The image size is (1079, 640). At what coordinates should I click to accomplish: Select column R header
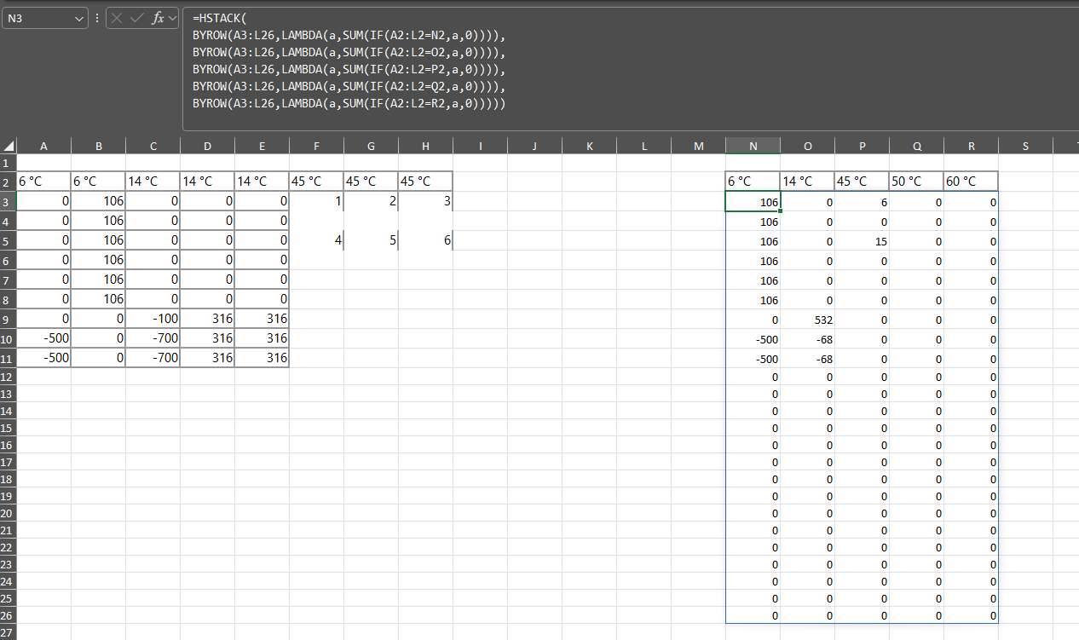[971, 146]
